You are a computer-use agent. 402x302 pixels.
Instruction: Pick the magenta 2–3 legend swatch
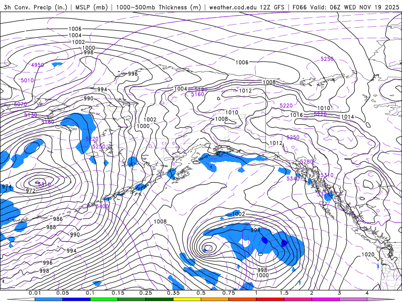point(326,299)
